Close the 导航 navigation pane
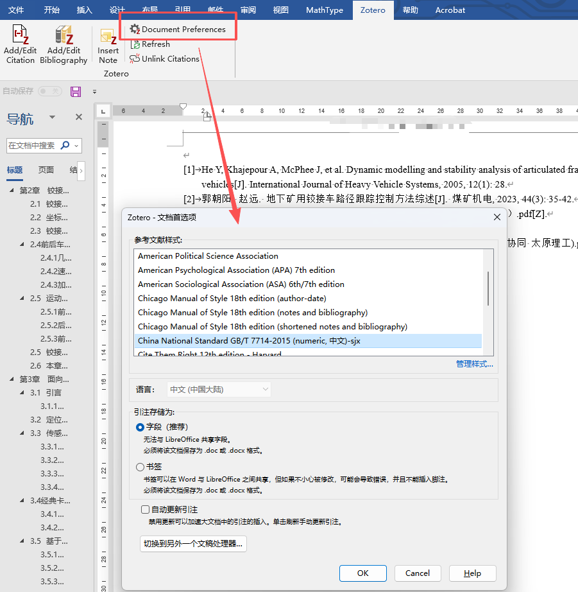 (x=79, y=117)
